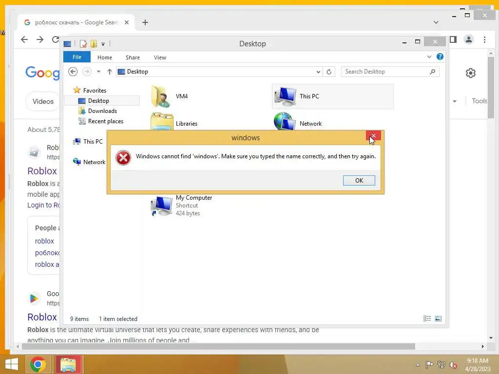
Task: Select Desktop in navigation pane
Action: click(x=98, y=100)
